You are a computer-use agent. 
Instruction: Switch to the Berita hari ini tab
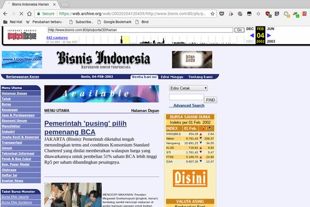[x=144, y=77]
